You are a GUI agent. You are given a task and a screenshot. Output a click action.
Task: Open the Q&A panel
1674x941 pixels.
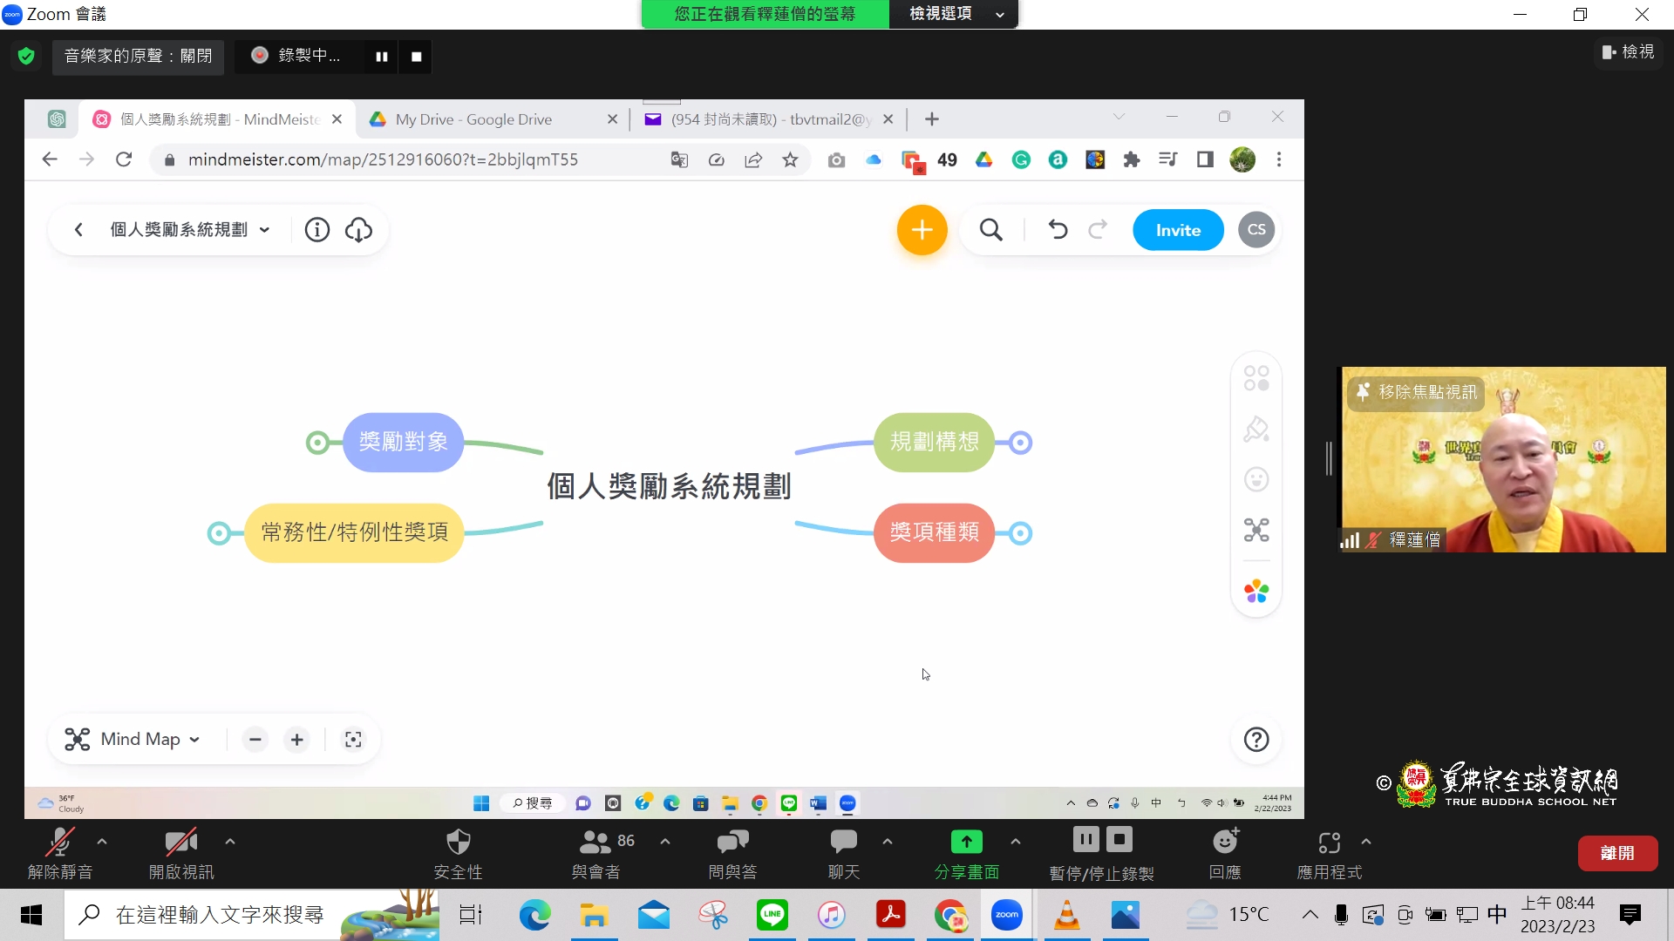coord(732,843)
